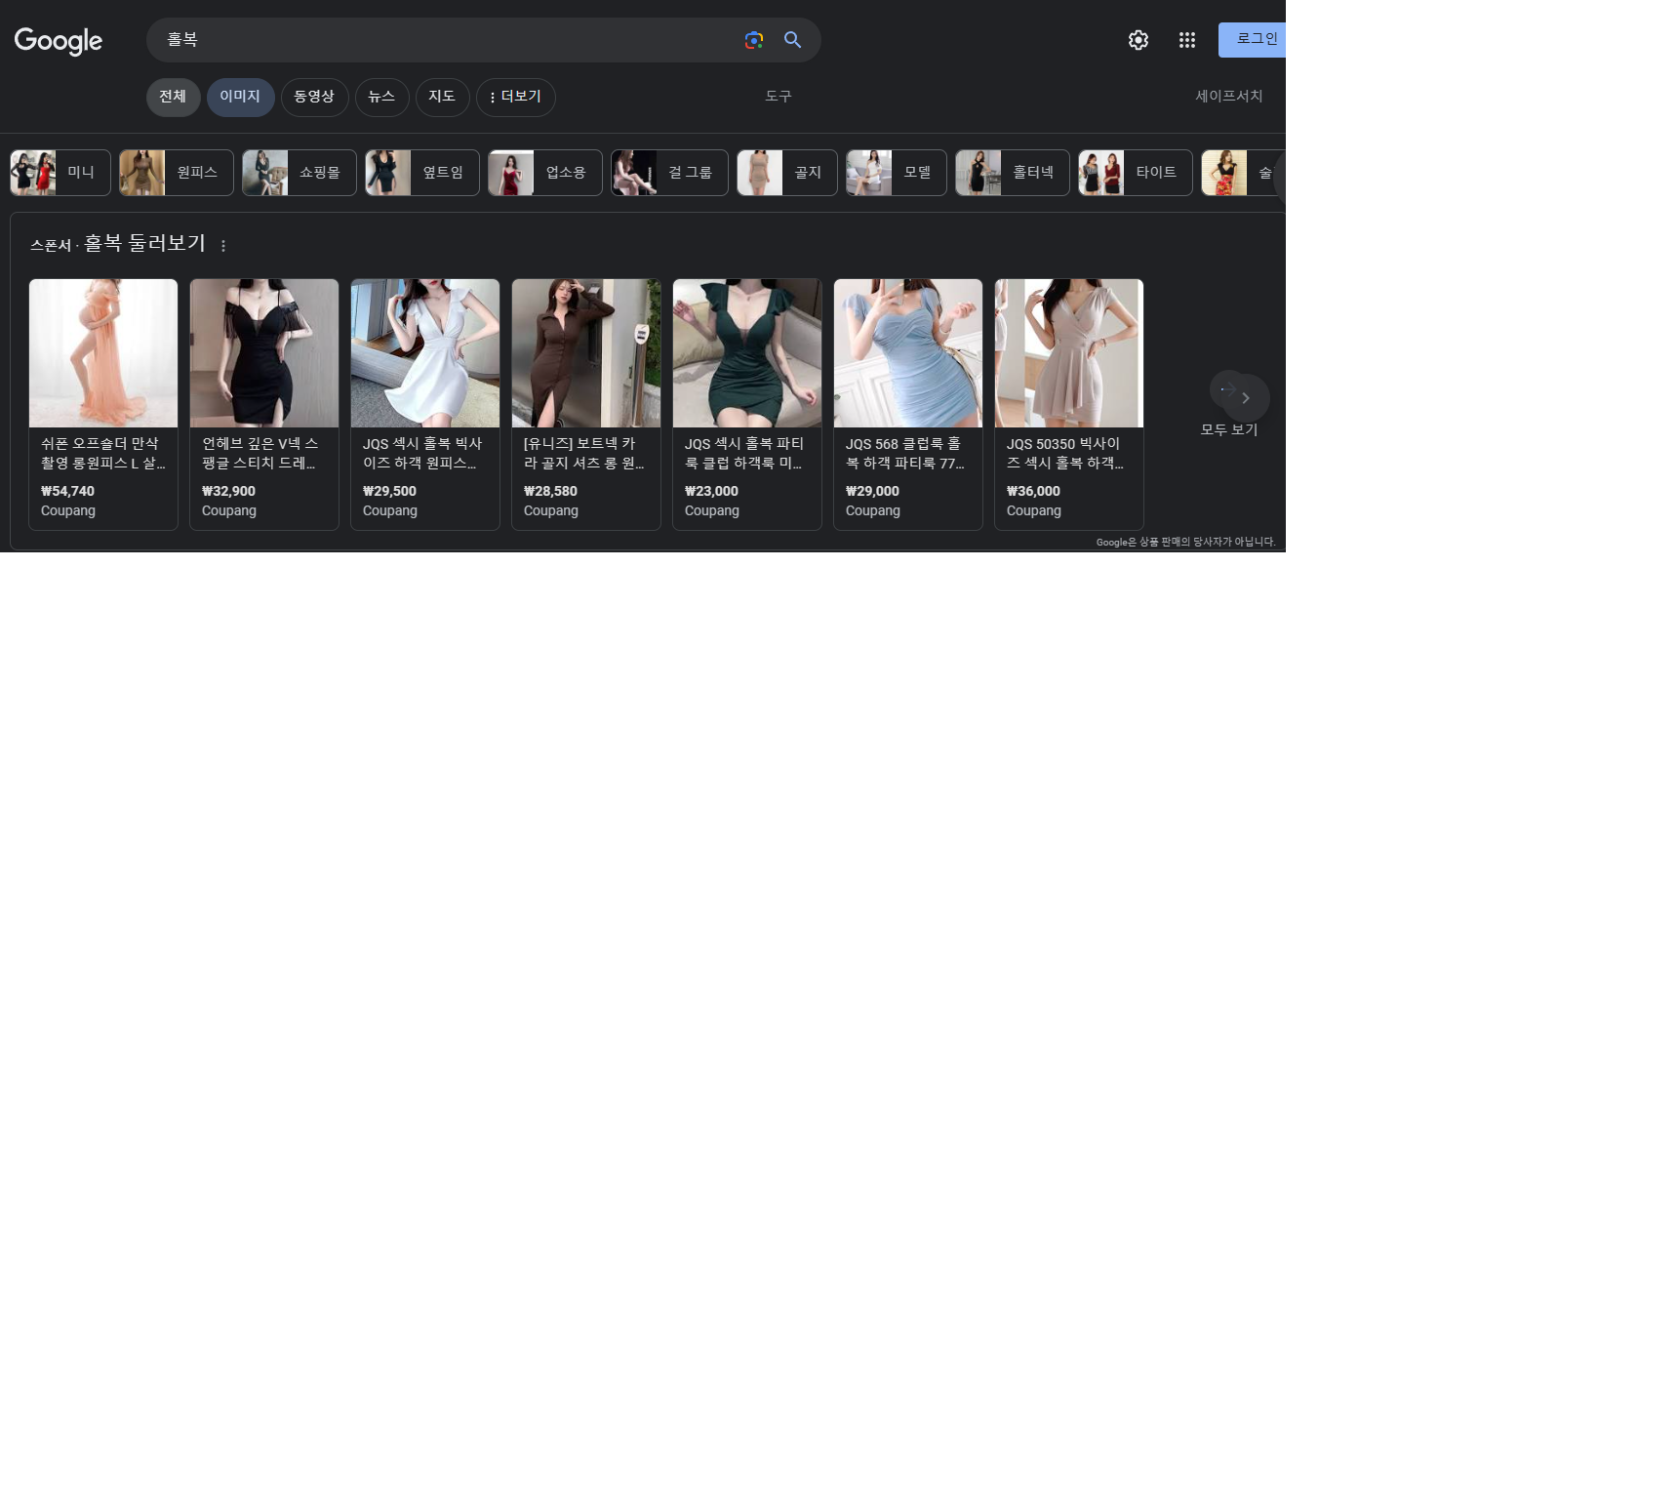Click the 모두 보기 link

click(x=1228, y=429)
